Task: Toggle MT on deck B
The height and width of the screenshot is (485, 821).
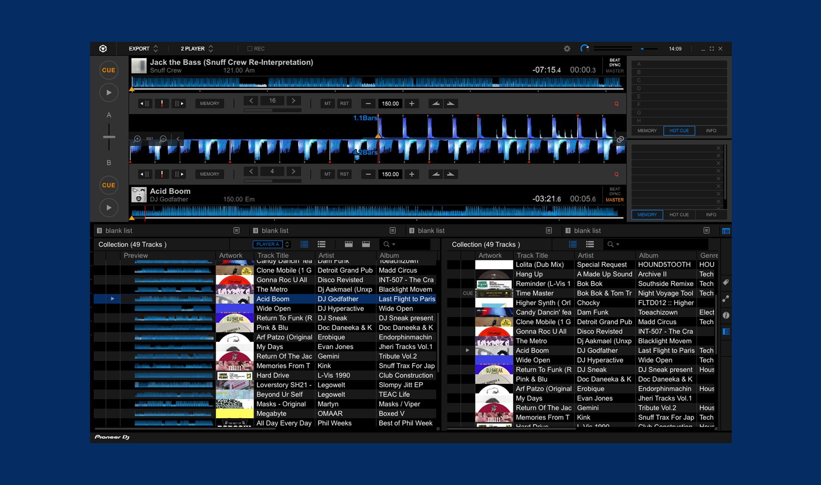Action: [x=327, y=174]
